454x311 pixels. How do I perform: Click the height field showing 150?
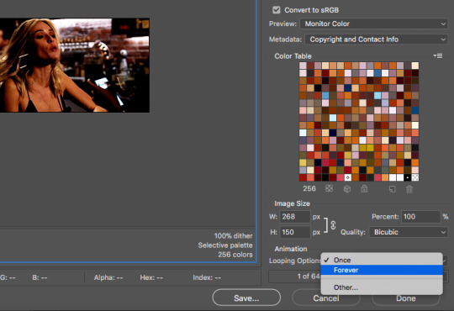pos(295,232)
